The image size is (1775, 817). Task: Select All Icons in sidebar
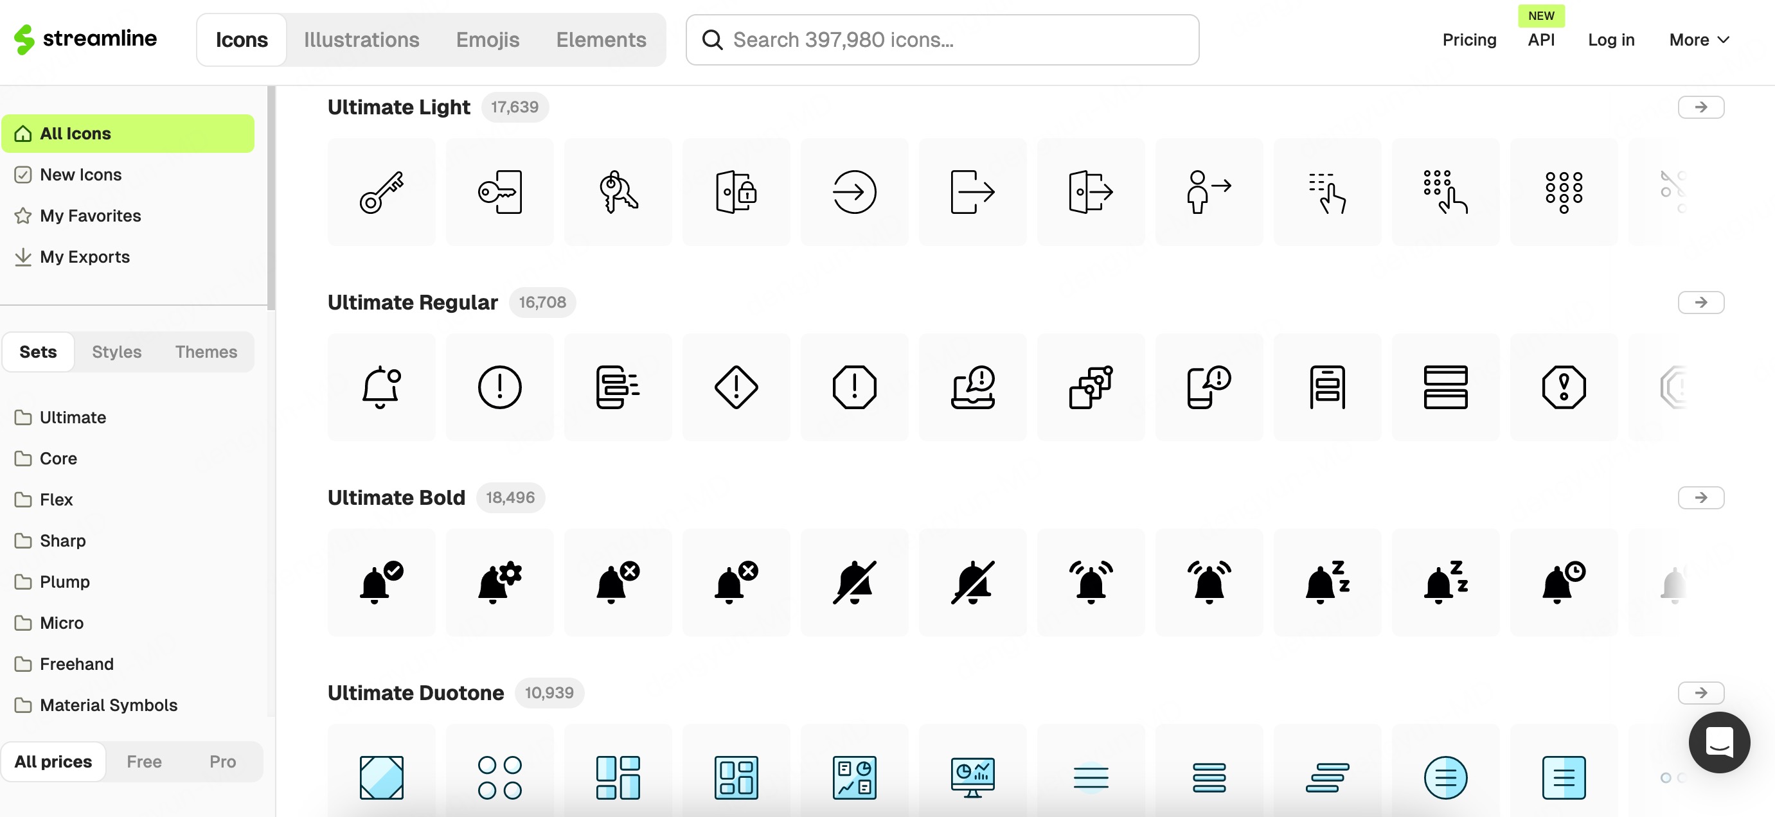click(127, 133)
